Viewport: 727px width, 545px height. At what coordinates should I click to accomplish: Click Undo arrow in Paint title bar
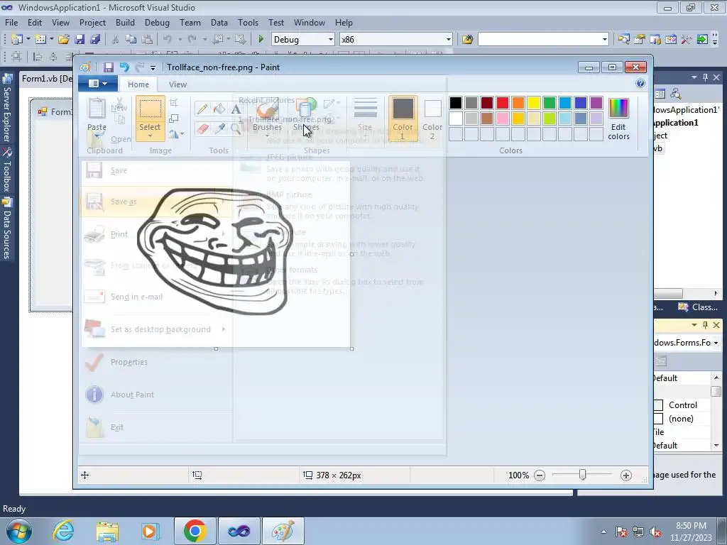(x=124, y=67)
